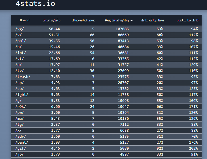
Task: Click the sort arrow beside Avg.Posts/day
Action: click(132, 21)
